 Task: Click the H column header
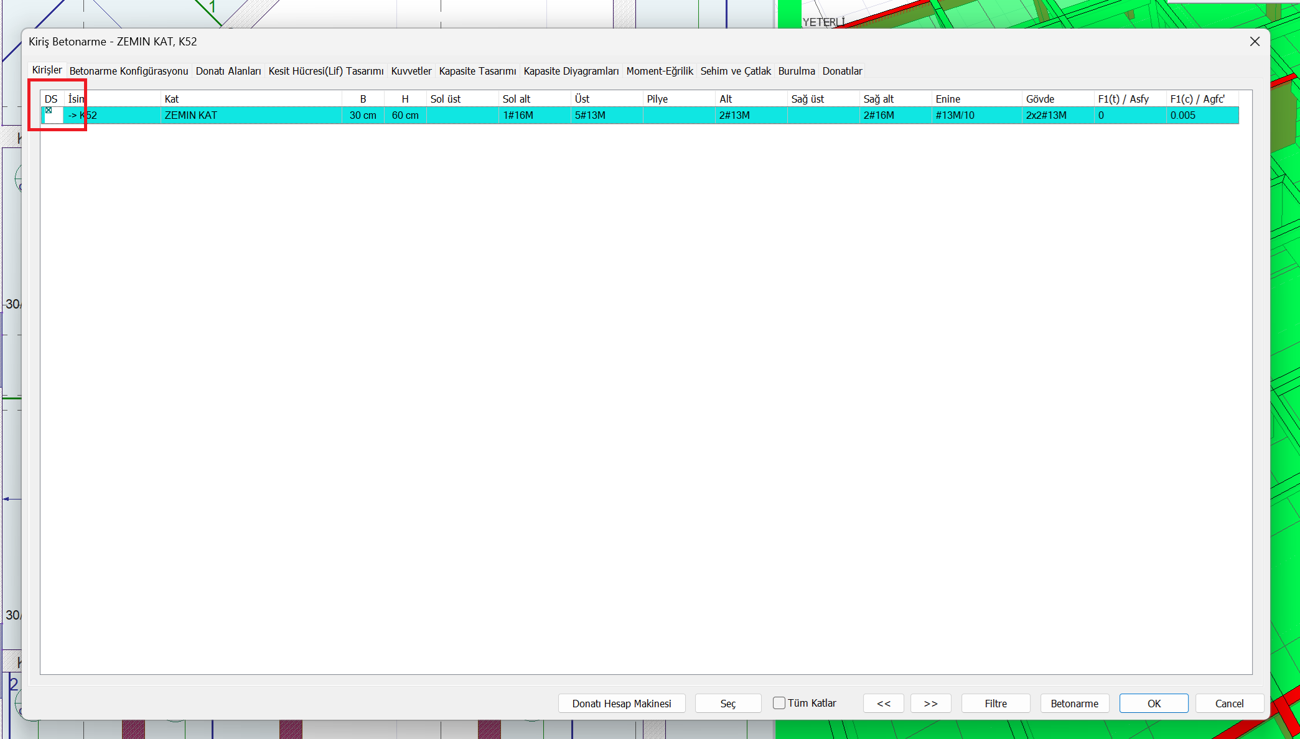click(x=405, y=99)
